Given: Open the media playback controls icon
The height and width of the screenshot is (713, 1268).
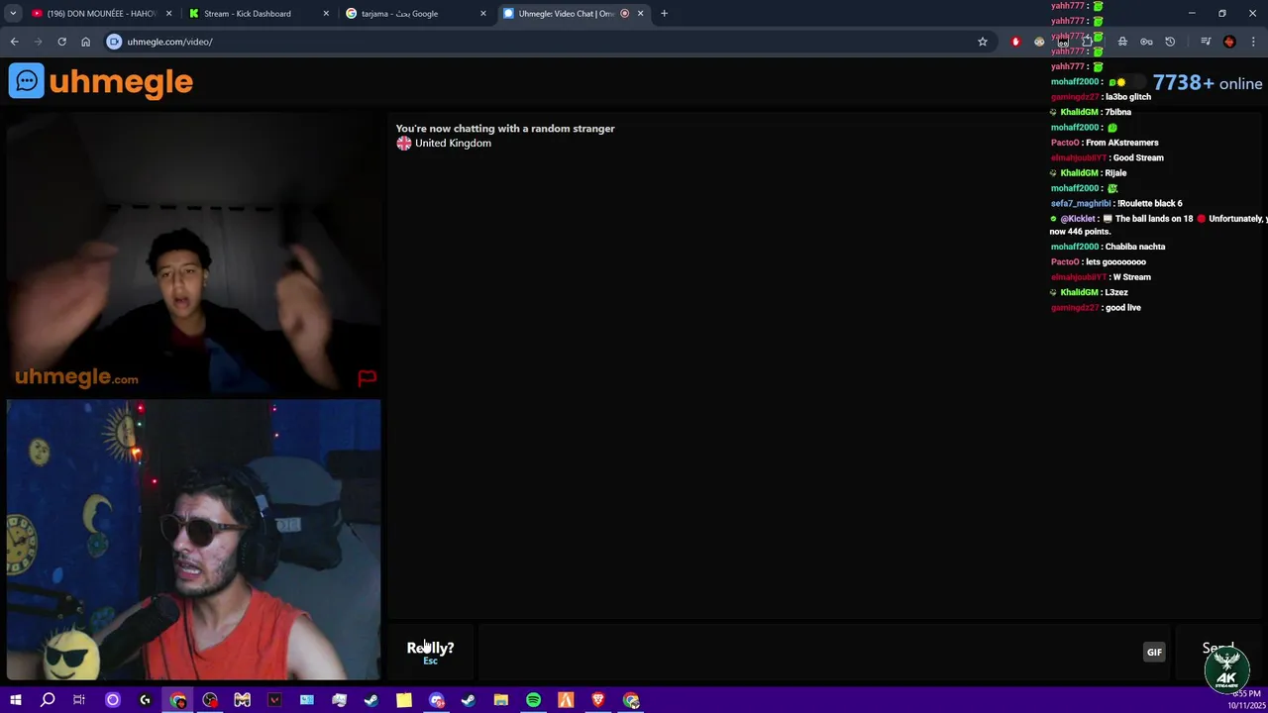Looking at the screenshot, I should [1206, 42].
